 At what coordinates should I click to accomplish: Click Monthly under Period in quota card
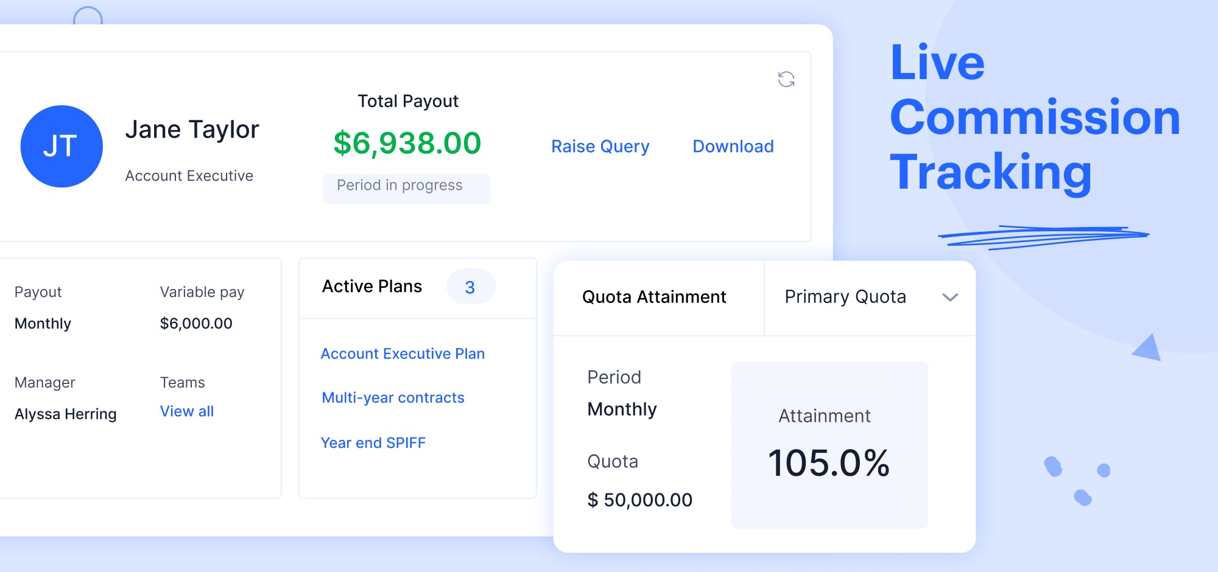pos(622,409)
